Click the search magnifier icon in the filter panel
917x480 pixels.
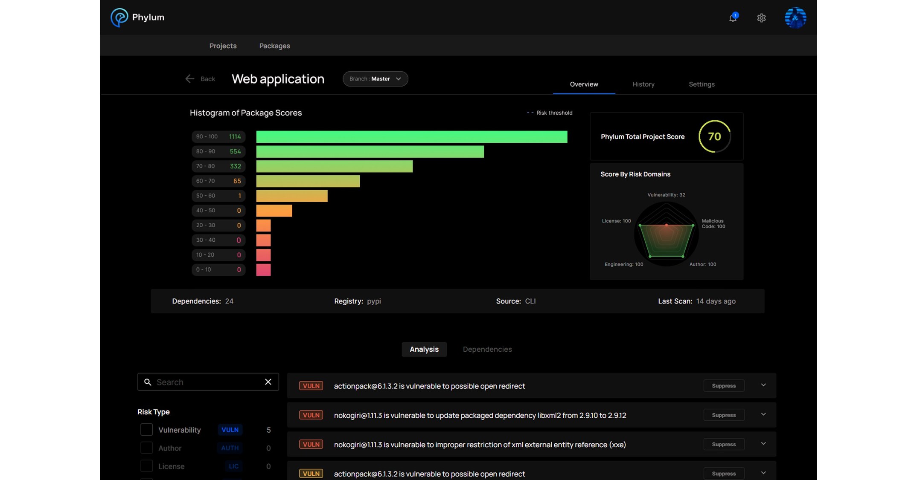click(x=148, y=382)
